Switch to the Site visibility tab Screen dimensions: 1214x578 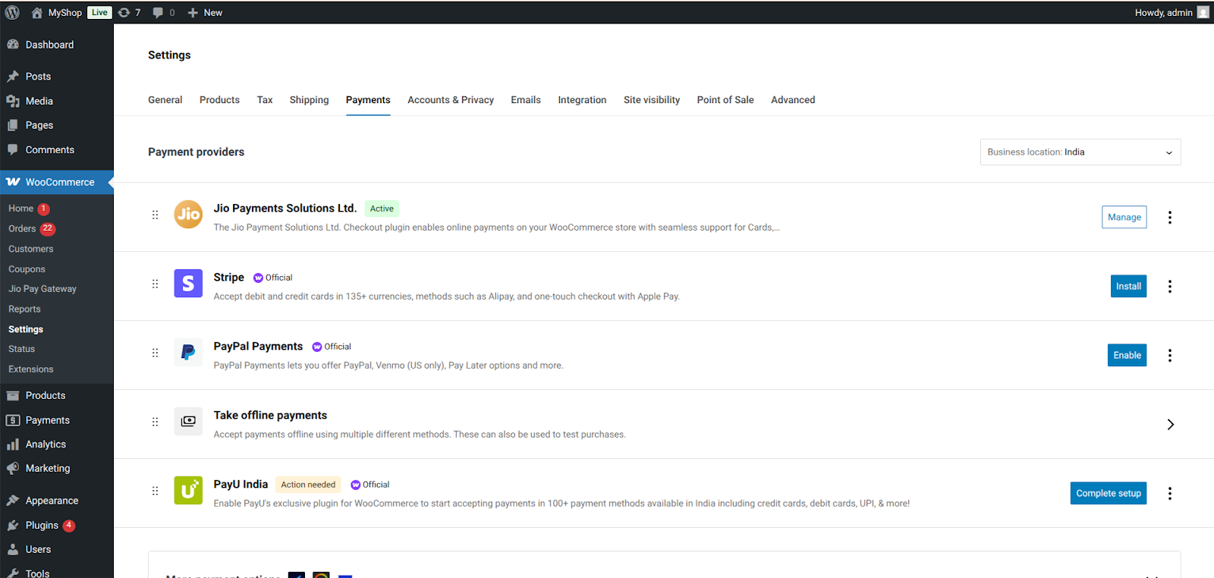652,100
